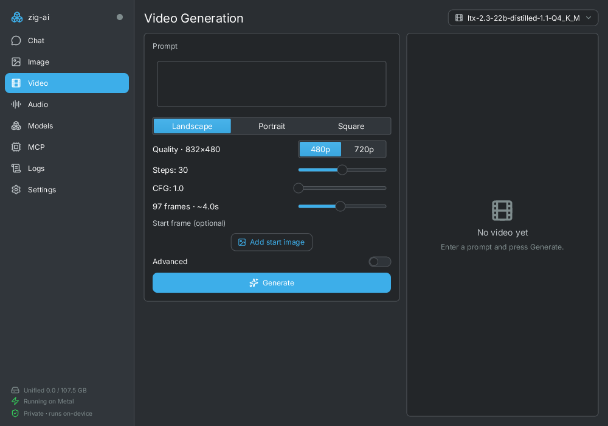Click the Video film strip icon
The width and height of the screenshot is (608, 426).
tap(16, 83)
